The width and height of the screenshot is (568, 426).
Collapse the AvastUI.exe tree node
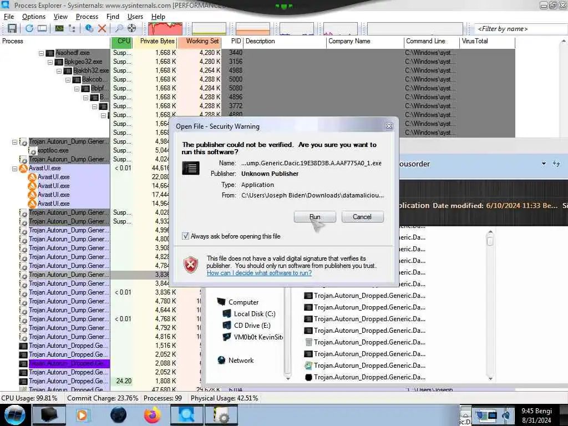point(14,169)
